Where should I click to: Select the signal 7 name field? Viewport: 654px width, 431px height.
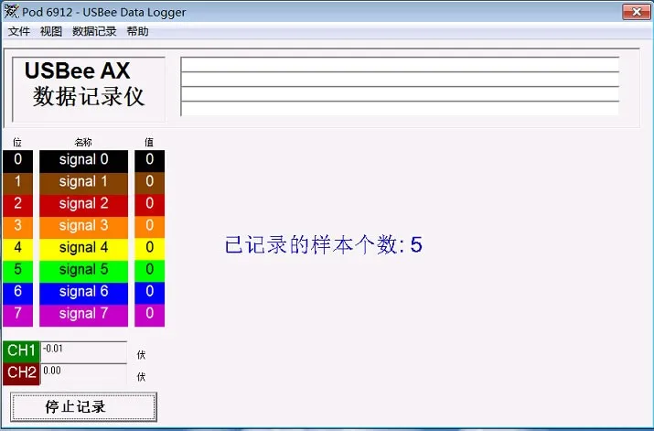tap(83, 316)
